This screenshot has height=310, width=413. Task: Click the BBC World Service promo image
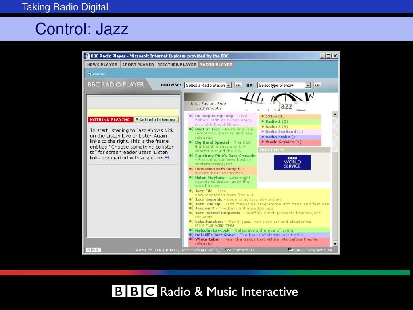[x=292, y=162]
